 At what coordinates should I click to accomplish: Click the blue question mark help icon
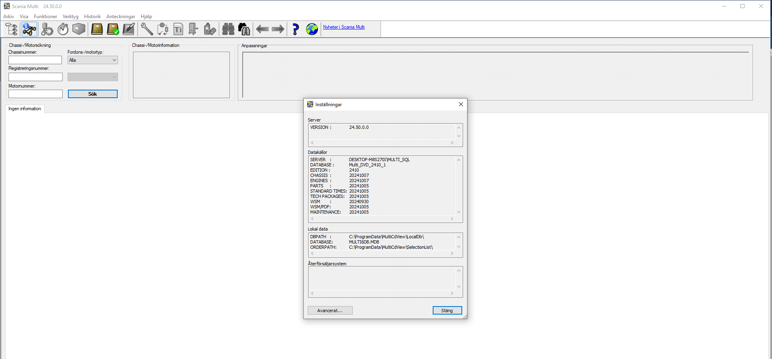click(x=296, y=29)
